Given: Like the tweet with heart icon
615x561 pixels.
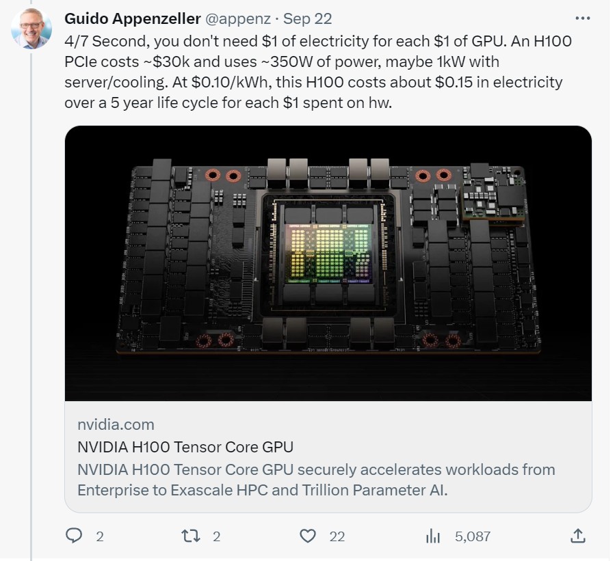Looking at the screenshot, I should point(309,536).
